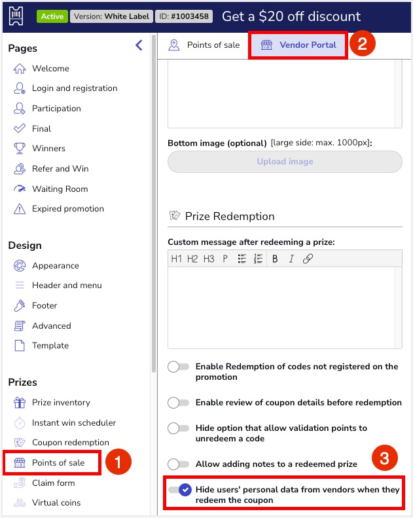Click the H1 heading format icon
Image resolution: width=413 pixels, height=518 pixels.
tap(176, 259)
